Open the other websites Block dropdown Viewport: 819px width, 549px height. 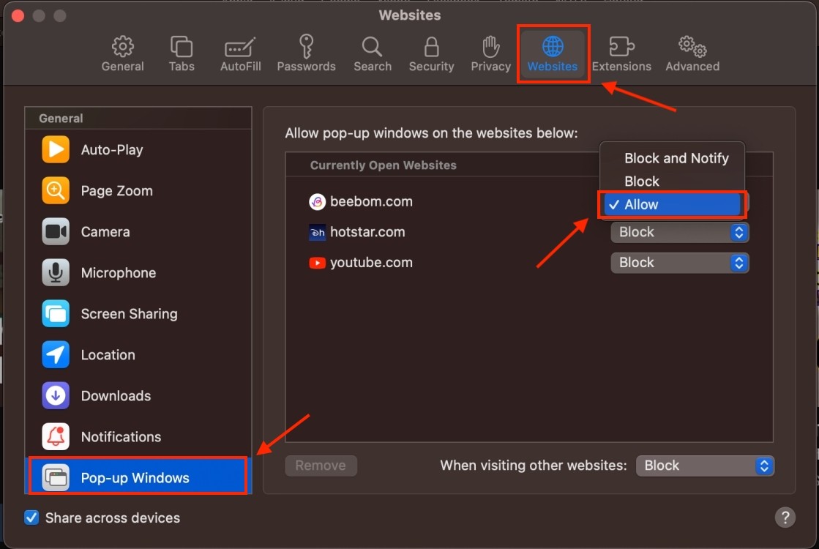point(705,466)
